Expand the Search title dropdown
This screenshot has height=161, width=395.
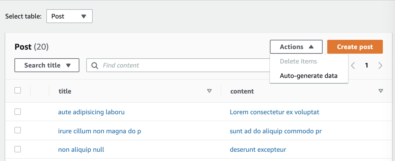pyautogui.click(x=47, y=65)
